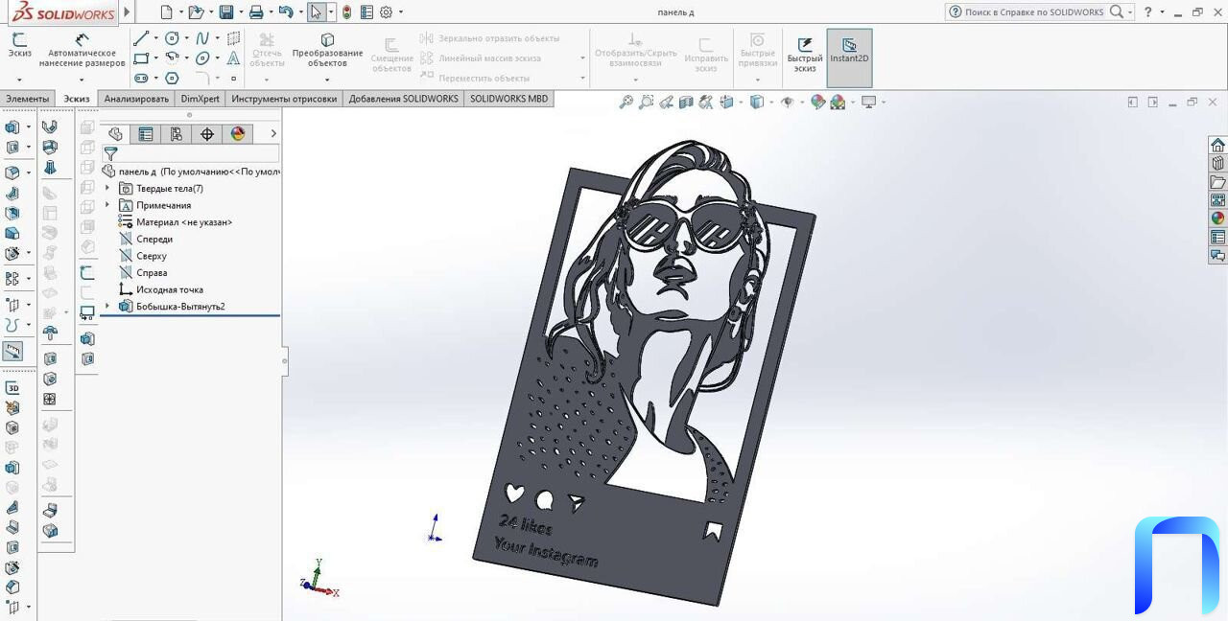Open the Эскиз button dropdown arrow

coord(19,79)
